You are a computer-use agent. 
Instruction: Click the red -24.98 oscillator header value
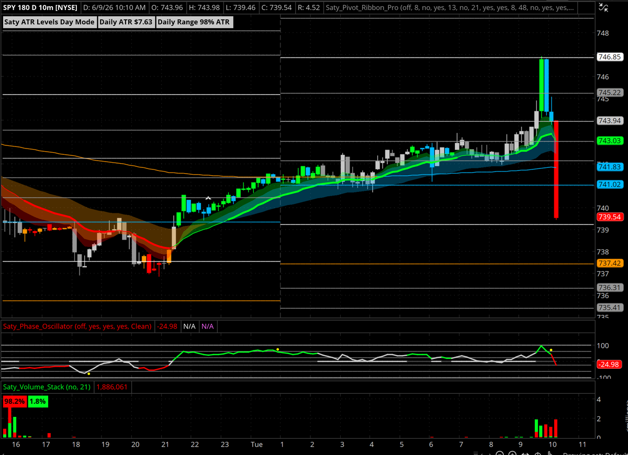click(x=167, y=326)
